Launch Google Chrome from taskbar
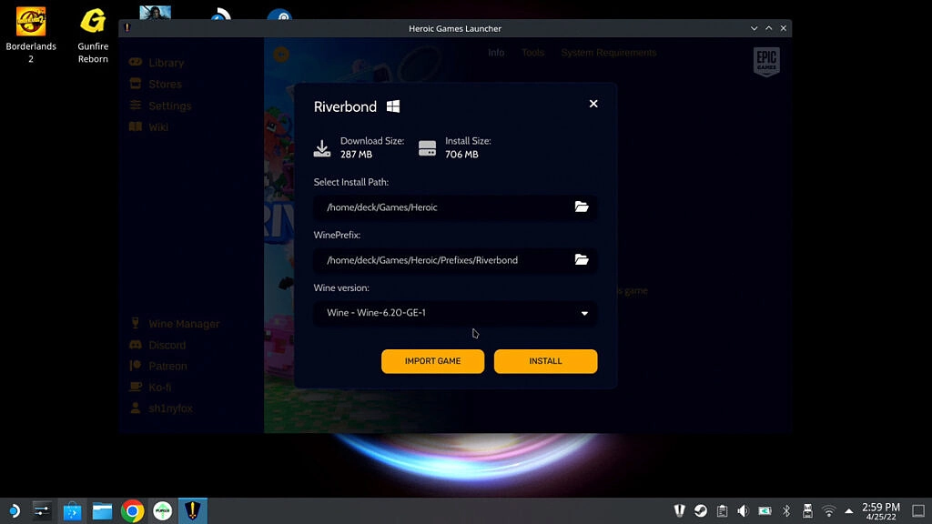The height and width of the screenshot is (524, 932). pyautogui.click(x=133, y=511)
